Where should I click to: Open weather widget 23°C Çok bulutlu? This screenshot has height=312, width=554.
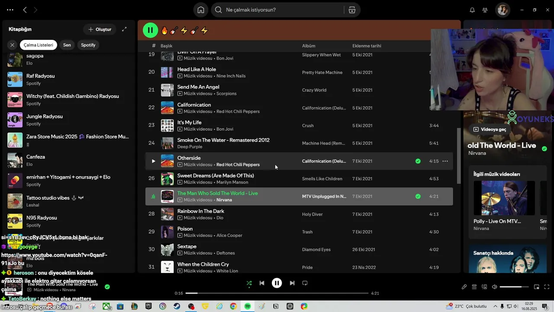[467, 306]
